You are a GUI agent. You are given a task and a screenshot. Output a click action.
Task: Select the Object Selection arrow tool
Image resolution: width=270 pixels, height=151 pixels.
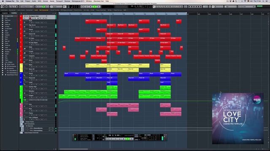pyautogui.click(x=154, y=7)
